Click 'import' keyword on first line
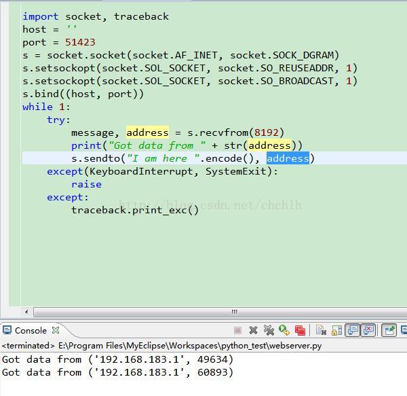The image size is (407, 396). tap(41, 16)
